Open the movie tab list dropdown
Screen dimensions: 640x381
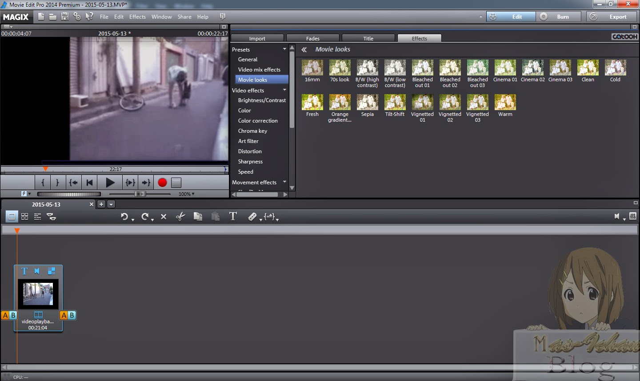(111, 204)
